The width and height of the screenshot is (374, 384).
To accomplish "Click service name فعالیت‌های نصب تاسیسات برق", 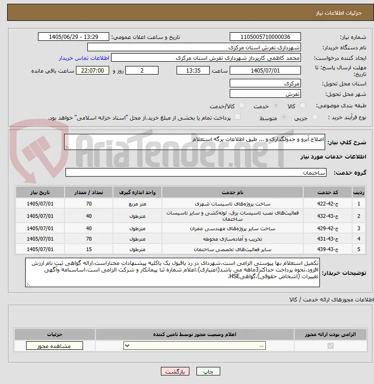I will pyautogui.click(x=233, y=216).
